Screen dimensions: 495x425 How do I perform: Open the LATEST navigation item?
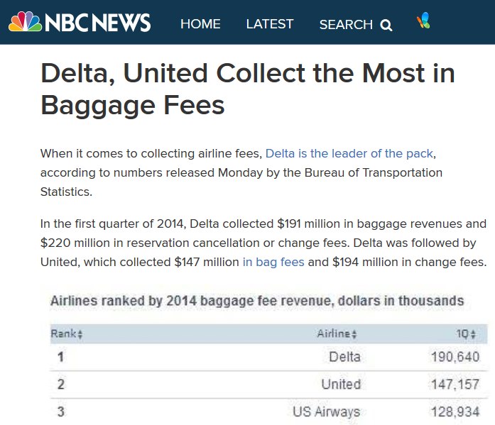click(x=270, y=24)
